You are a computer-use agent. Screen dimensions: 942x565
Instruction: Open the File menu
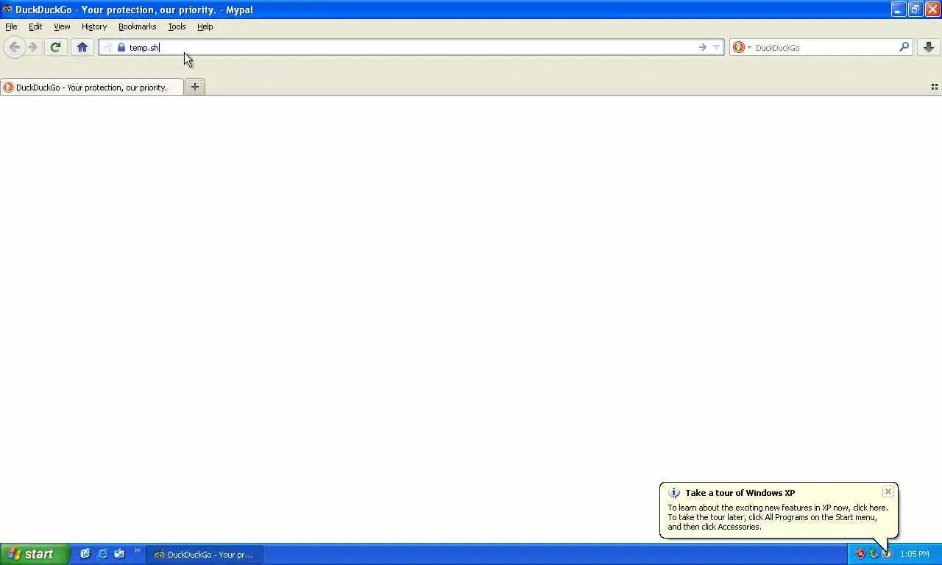tap(11, 26)
